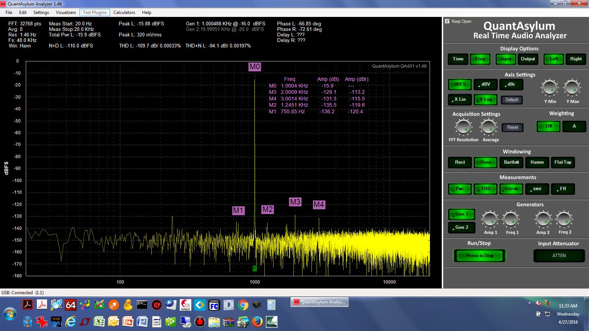
Task: Enable the Right channel display
Action: click(576, 59)
